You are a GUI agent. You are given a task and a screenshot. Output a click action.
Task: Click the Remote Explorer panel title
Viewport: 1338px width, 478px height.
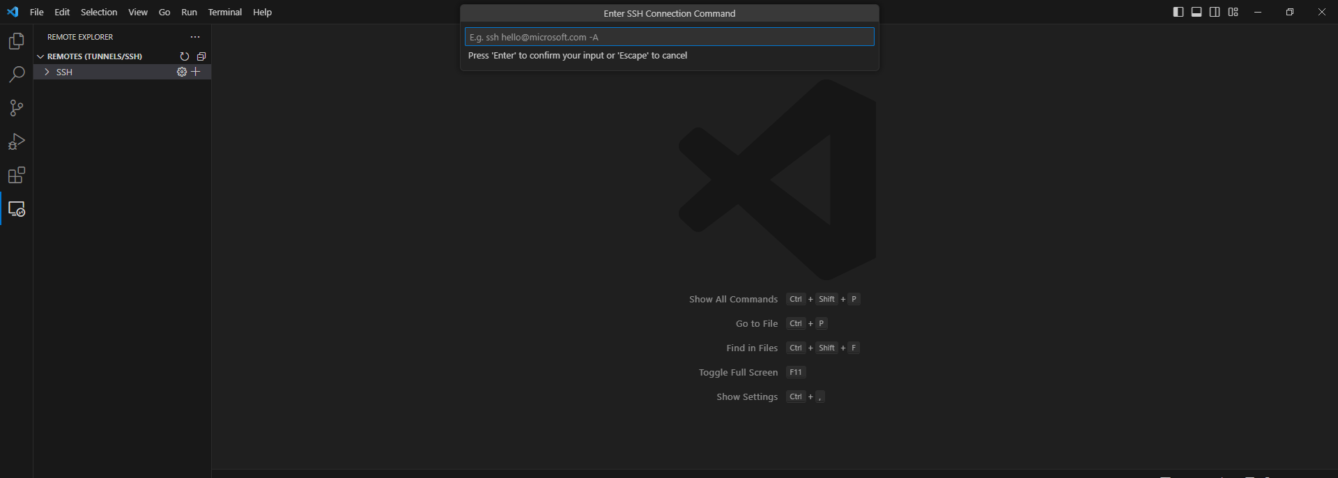point(80,37)
